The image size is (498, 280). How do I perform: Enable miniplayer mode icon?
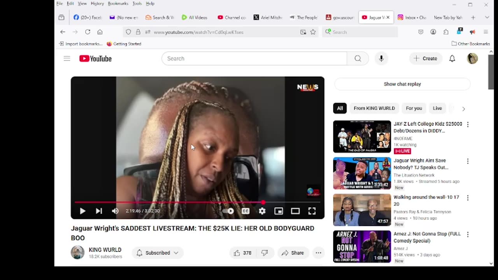pos(279,211)
